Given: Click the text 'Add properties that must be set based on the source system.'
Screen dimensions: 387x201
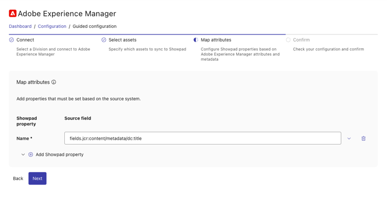Looking at the screenshot, I should coord(78,99).
